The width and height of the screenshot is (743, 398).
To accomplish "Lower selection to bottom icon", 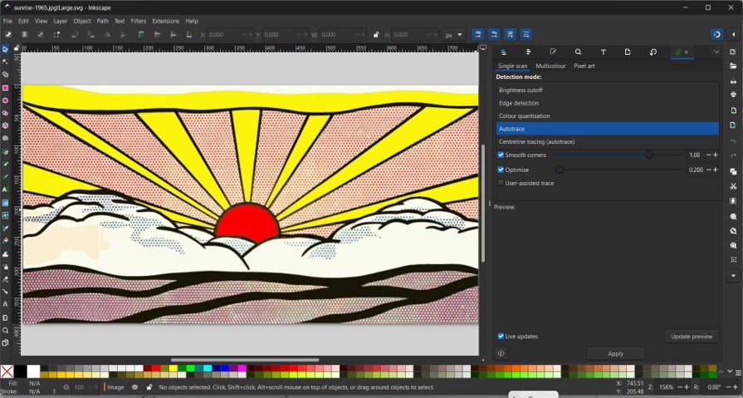I will click(189, 34).
